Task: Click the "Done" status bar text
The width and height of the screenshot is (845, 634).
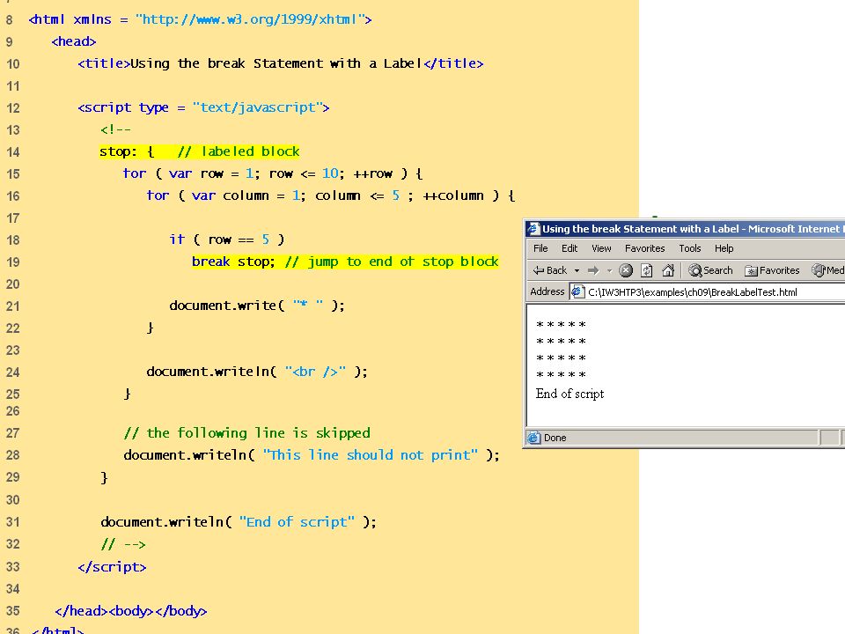Action: pos(555,438)
